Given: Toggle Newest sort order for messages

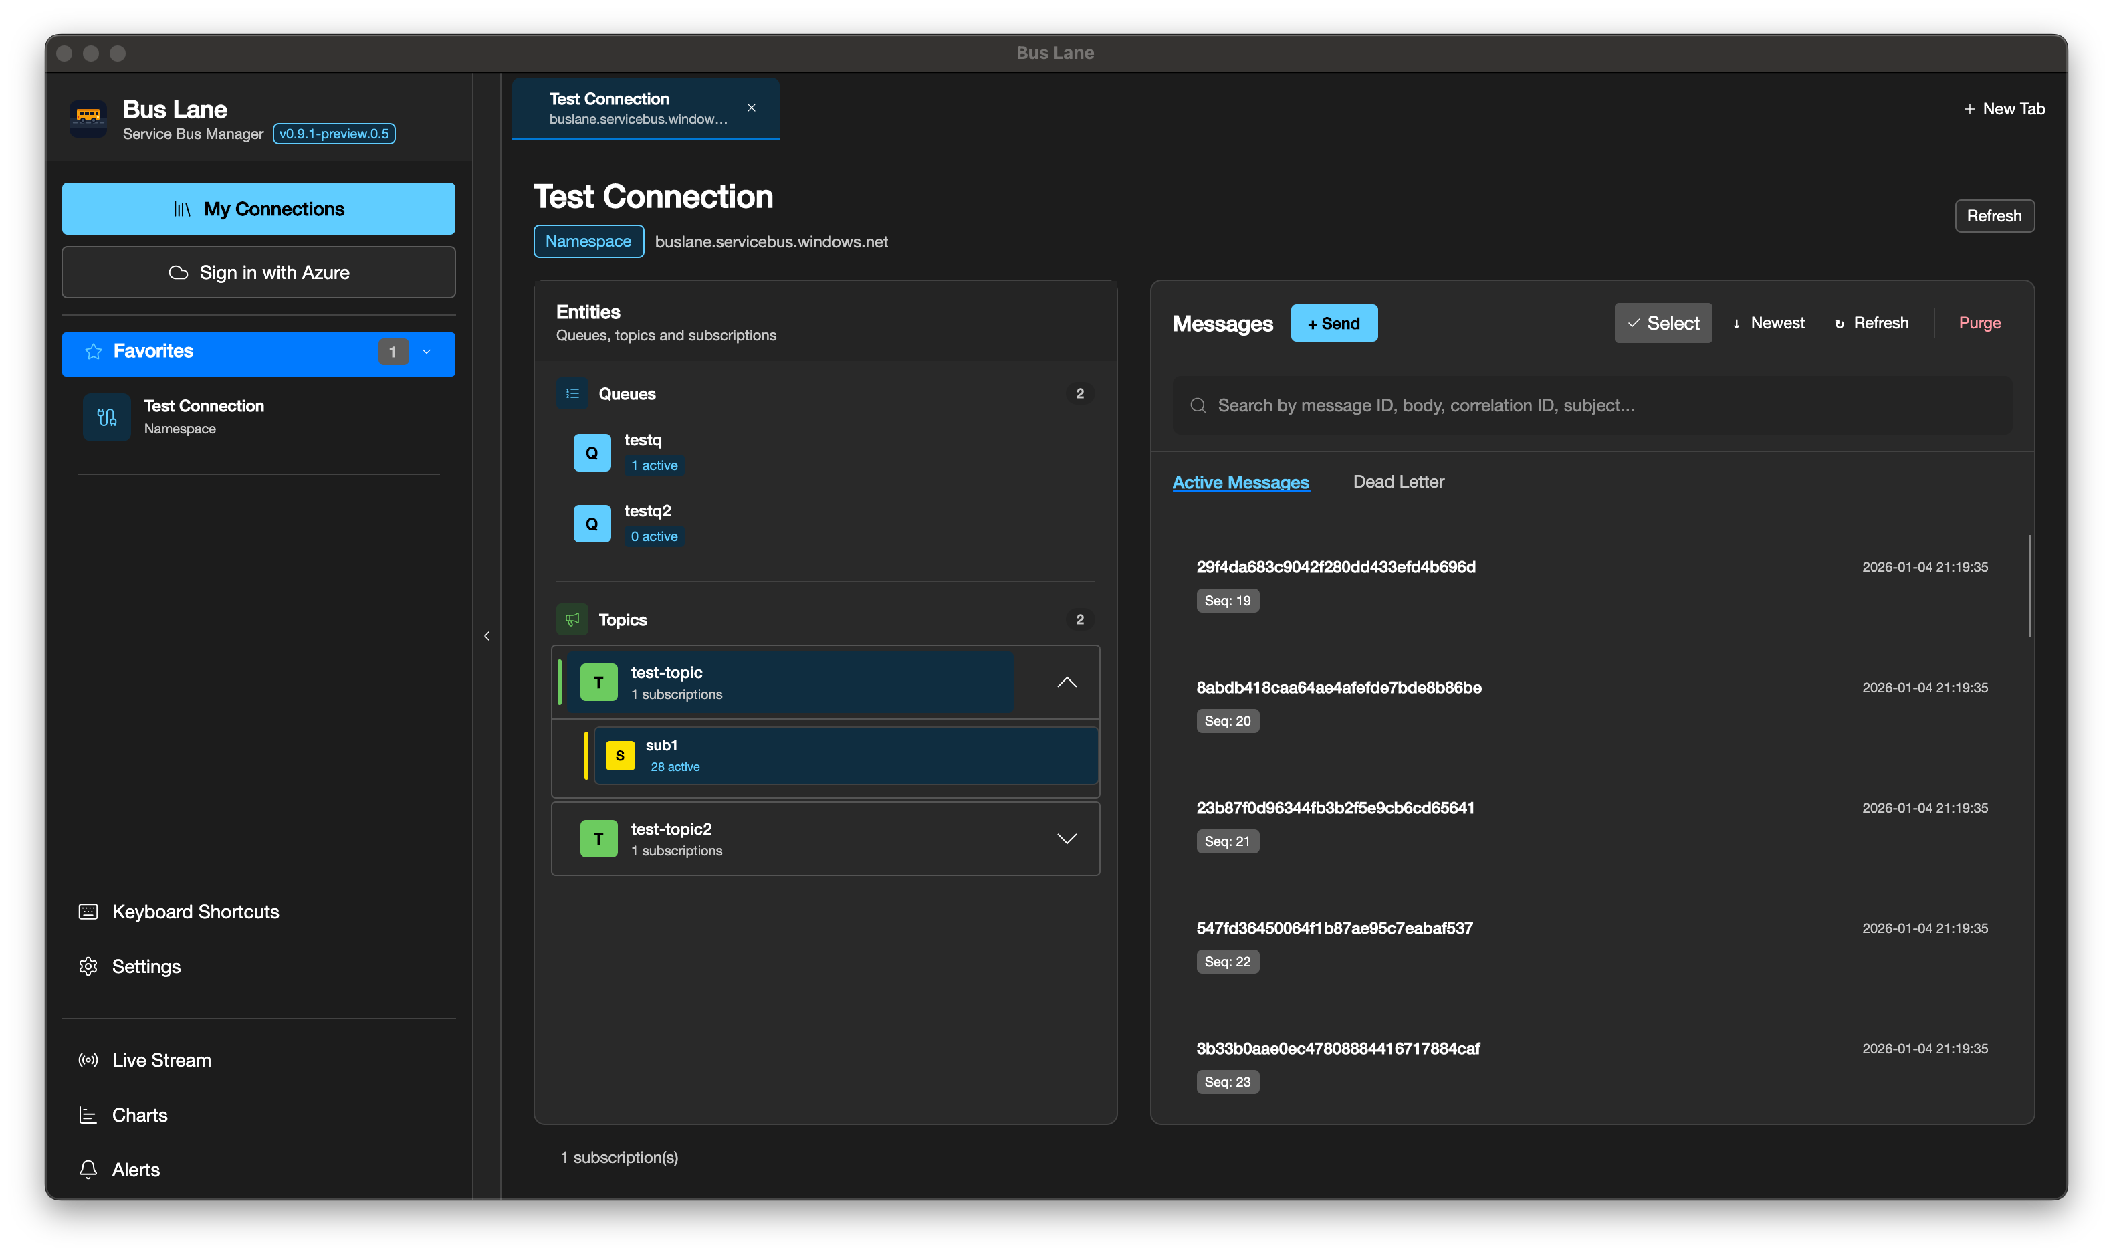Looking at the screenshot, I should [1768, 322].
